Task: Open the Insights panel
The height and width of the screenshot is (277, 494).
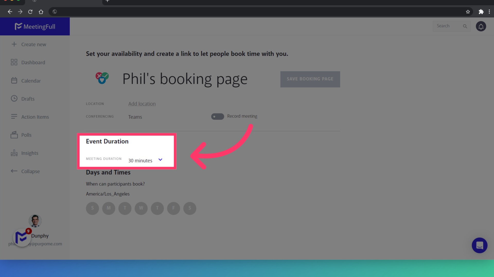Action: (x=30, y=153)
